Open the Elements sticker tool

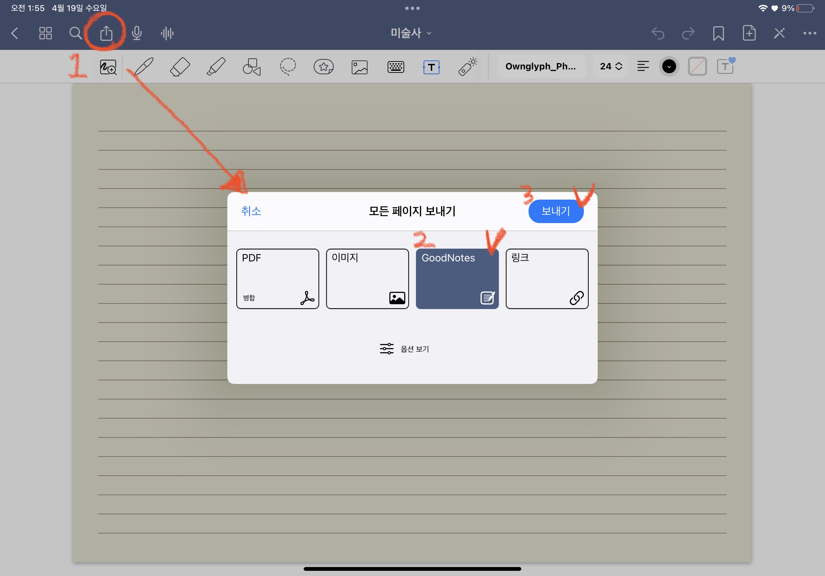(x=323, y=67)
